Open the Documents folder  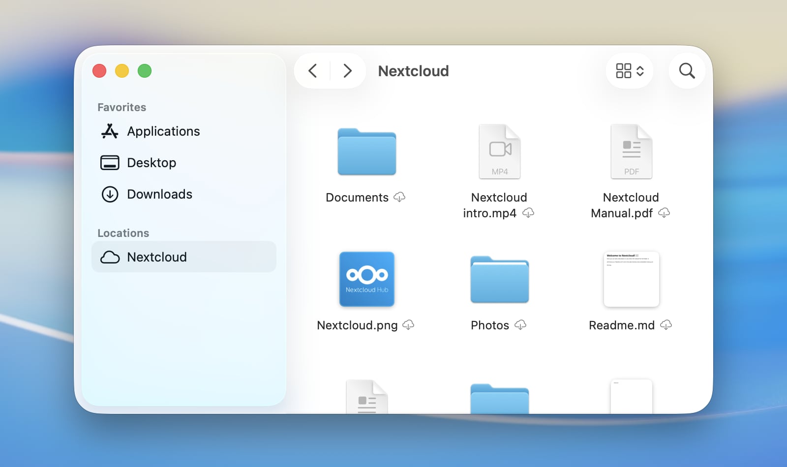click(366, 151)
